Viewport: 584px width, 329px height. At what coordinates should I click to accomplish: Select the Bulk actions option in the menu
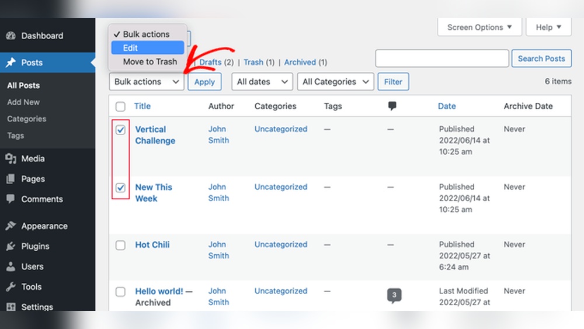click(148, 34)
